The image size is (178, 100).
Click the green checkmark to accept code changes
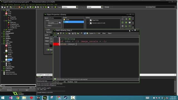[x=55, y=33]
